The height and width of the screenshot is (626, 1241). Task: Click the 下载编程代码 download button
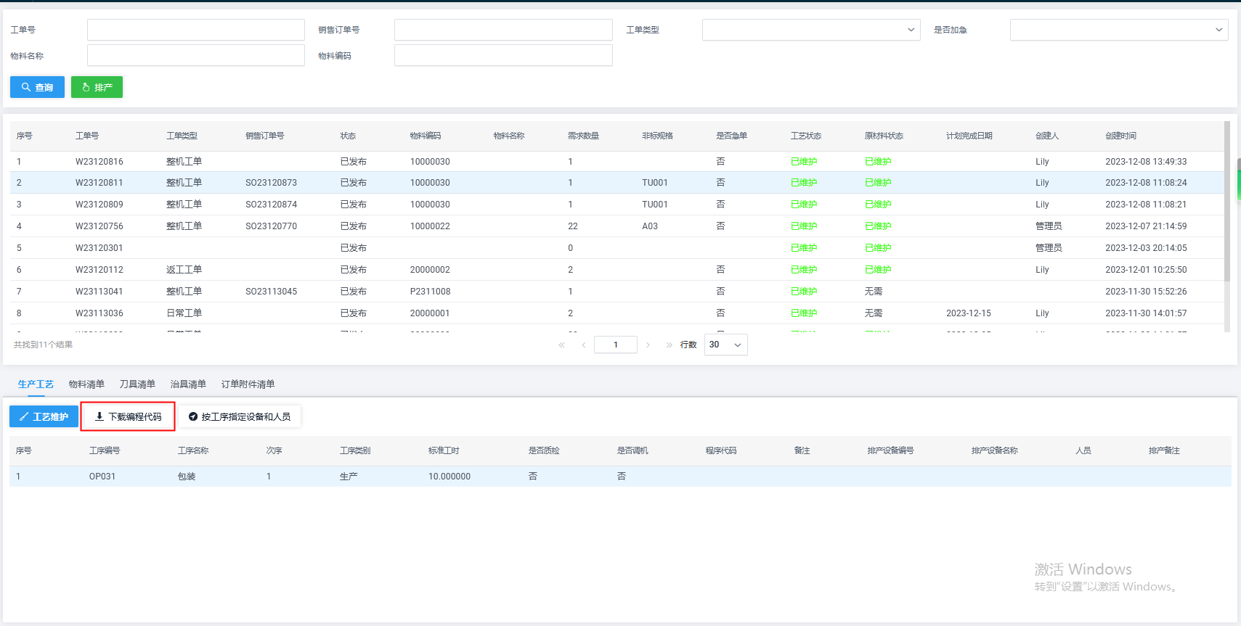(128, 416)
